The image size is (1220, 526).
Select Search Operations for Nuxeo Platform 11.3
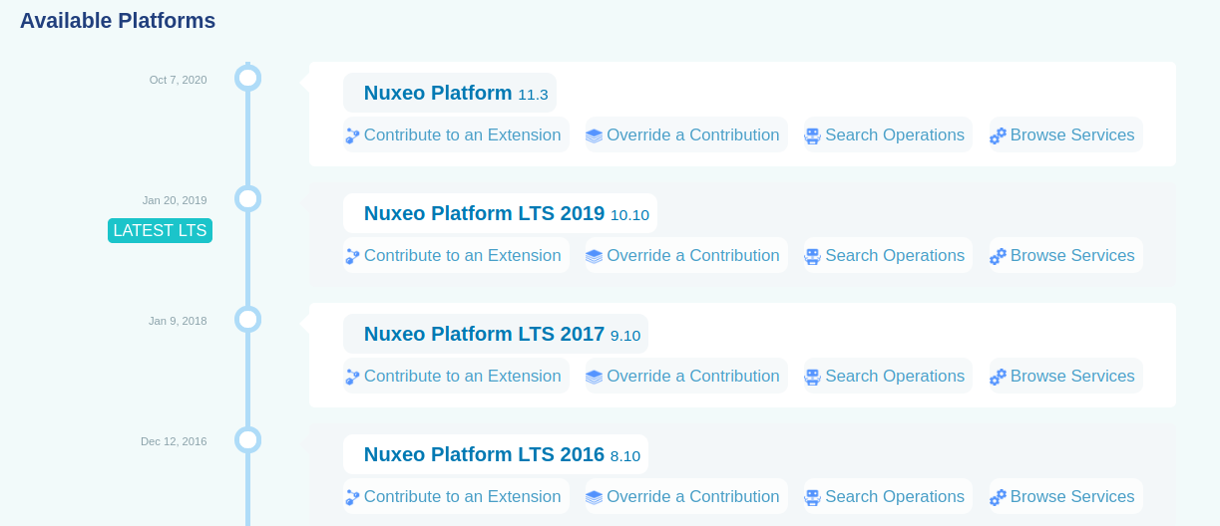[x=885, y=135]
